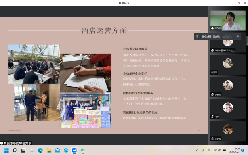Click the white cat avatar participant tile
The width and height of the screenshot is (248, 155).
pos(228,65)
